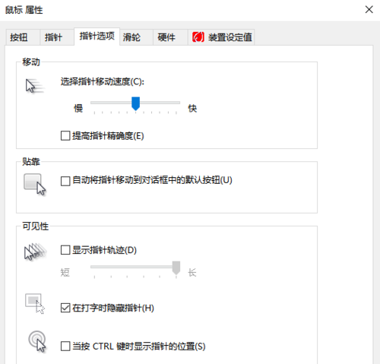
Task: Enable 显示指针轨迹 checkbox
Action: pyautogui.click(x=65, y=250)
